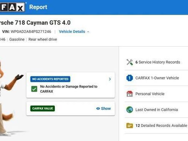This screenshot has width=188, height=141.
Task: Click the yellow folder records icon
Action: (129, 126)
